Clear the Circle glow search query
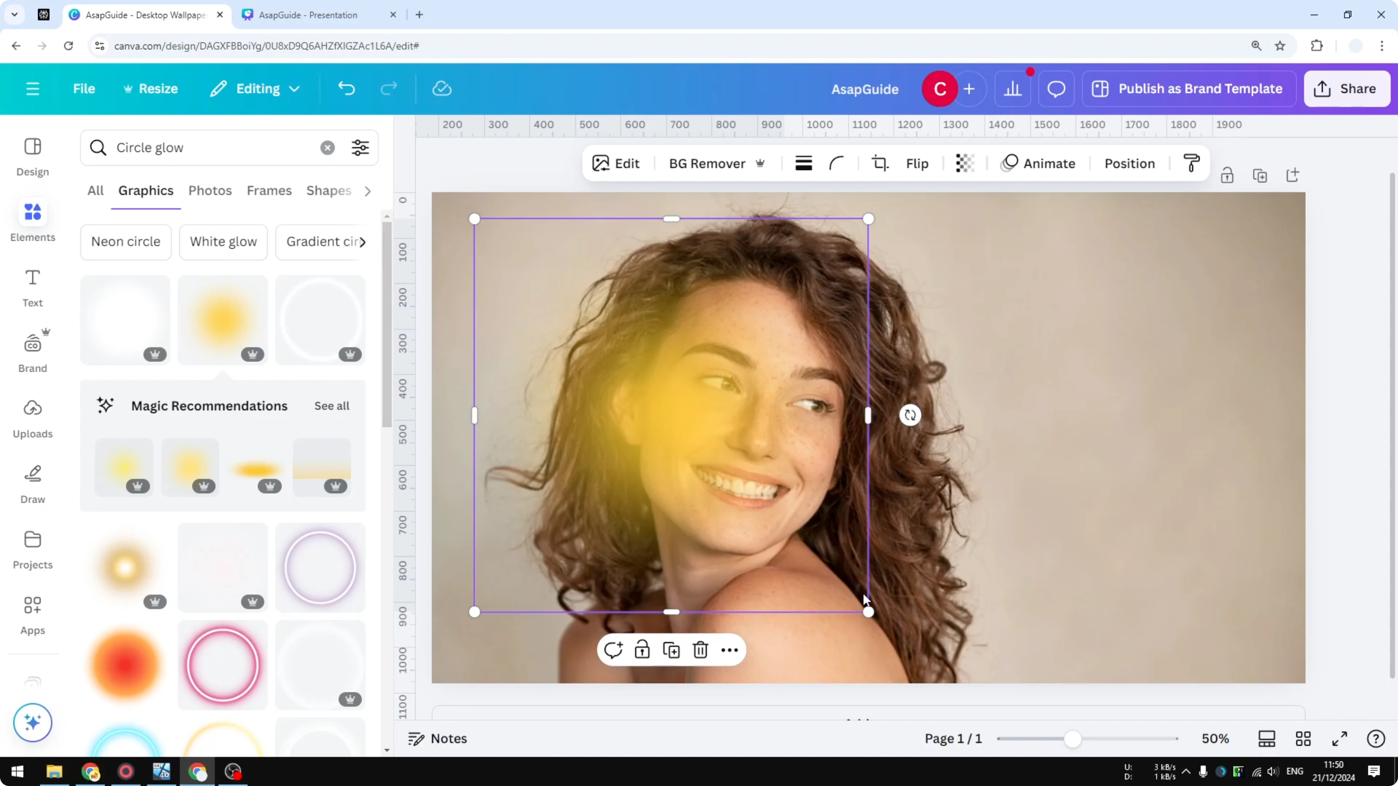The image size is (1398, 786). 327,148
